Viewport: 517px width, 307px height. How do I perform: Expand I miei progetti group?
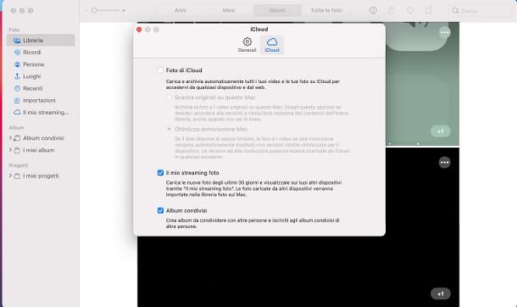[x=10, y=176]
